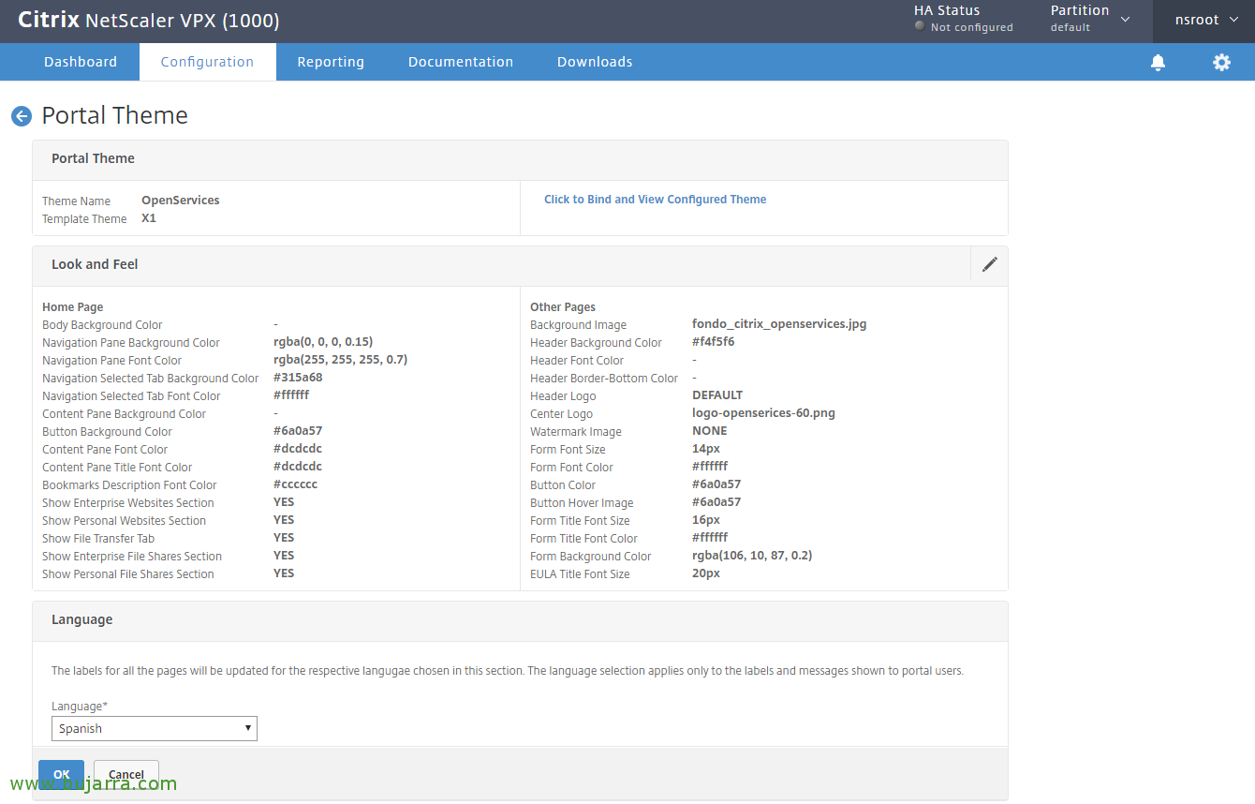Select Header Logo value DEFAULT

tap(717, 395)
